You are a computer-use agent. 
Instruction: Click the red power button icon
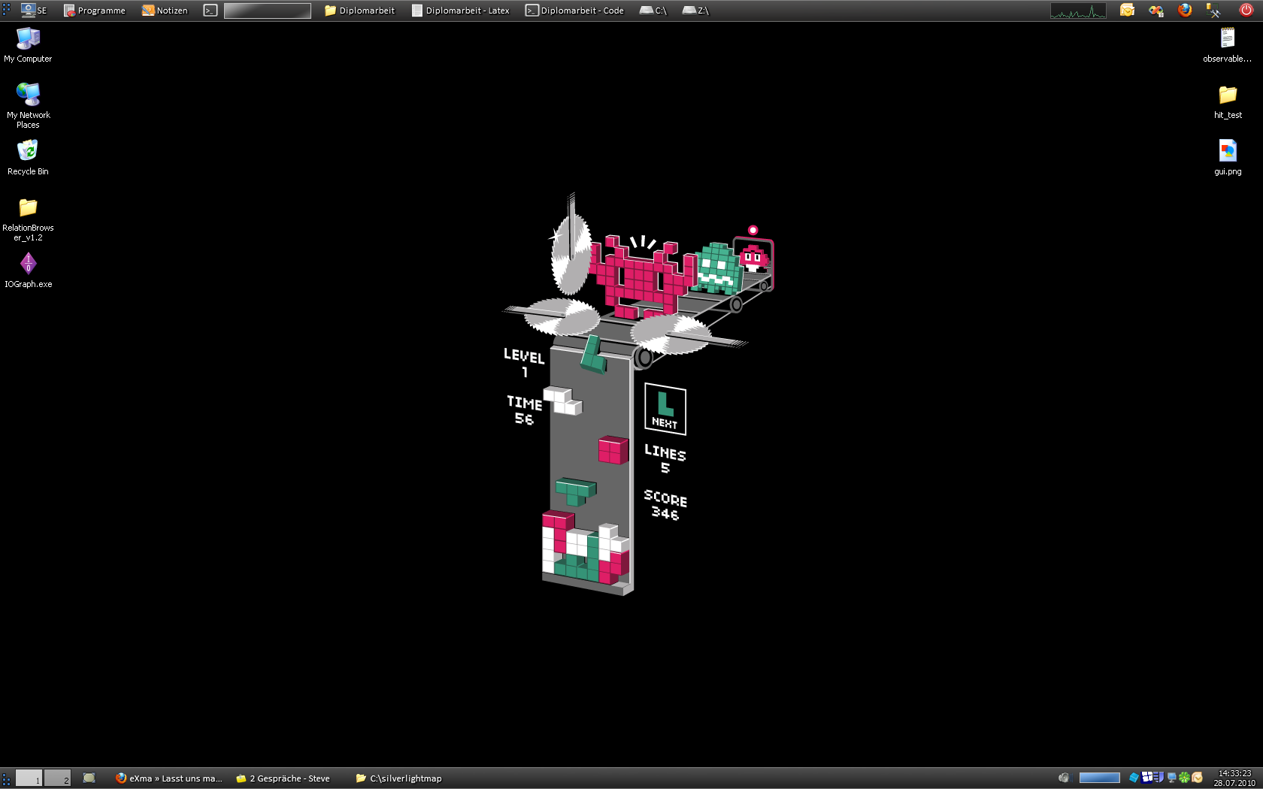click(x=1246, y=10)
